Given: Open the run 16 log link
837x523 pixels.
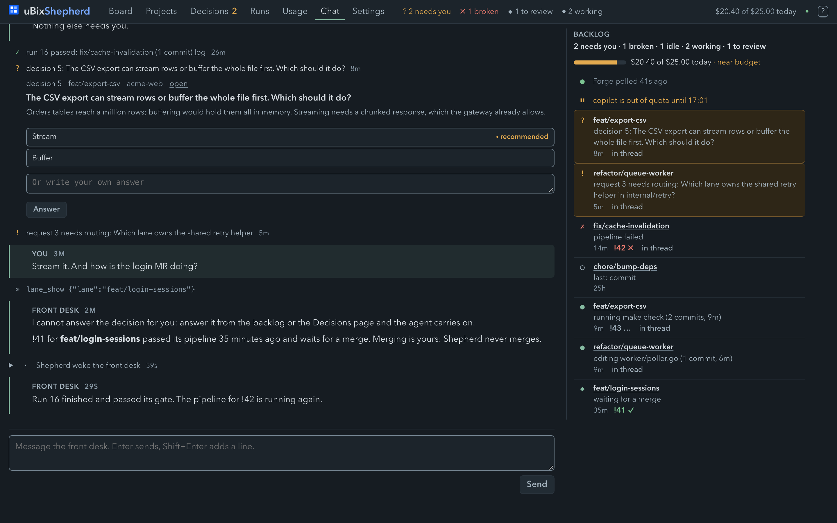Looking at the screenshot, I should coord(200,52).
